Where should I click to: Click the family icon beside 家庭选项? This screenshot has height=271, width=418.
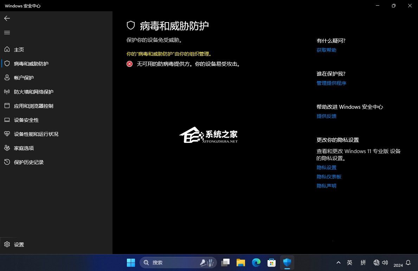(7, 148)
